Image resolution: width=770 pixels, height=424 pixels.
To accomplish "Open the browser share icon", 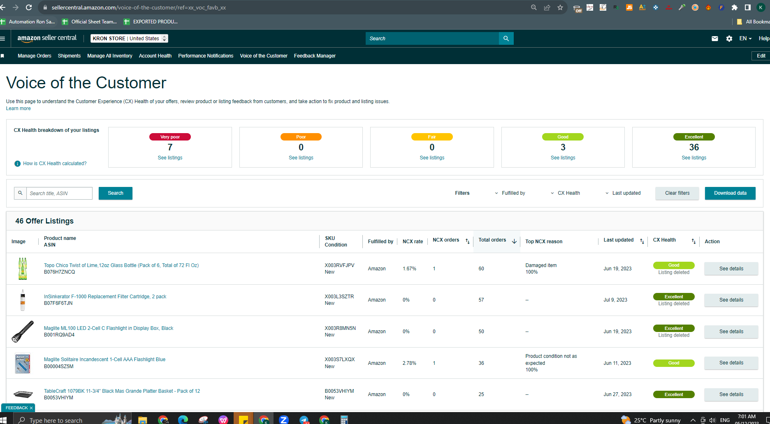I will (547, 7).
